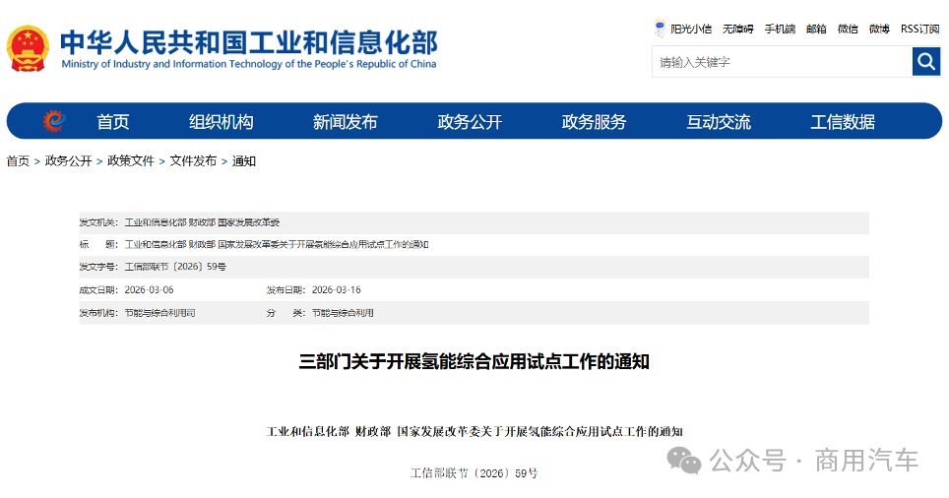Image resolution: width=949 pixels, height=498 pixels.
Task: Open the 互动交流 menu item
Action: 719,122
